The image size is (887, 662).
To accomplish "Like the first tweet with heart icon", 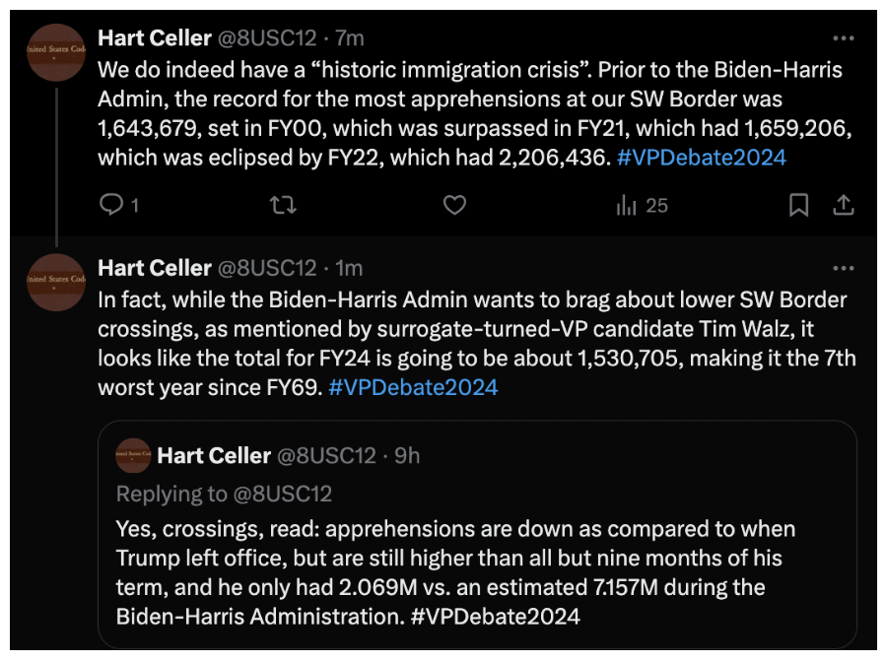I will tap(453, 205).
